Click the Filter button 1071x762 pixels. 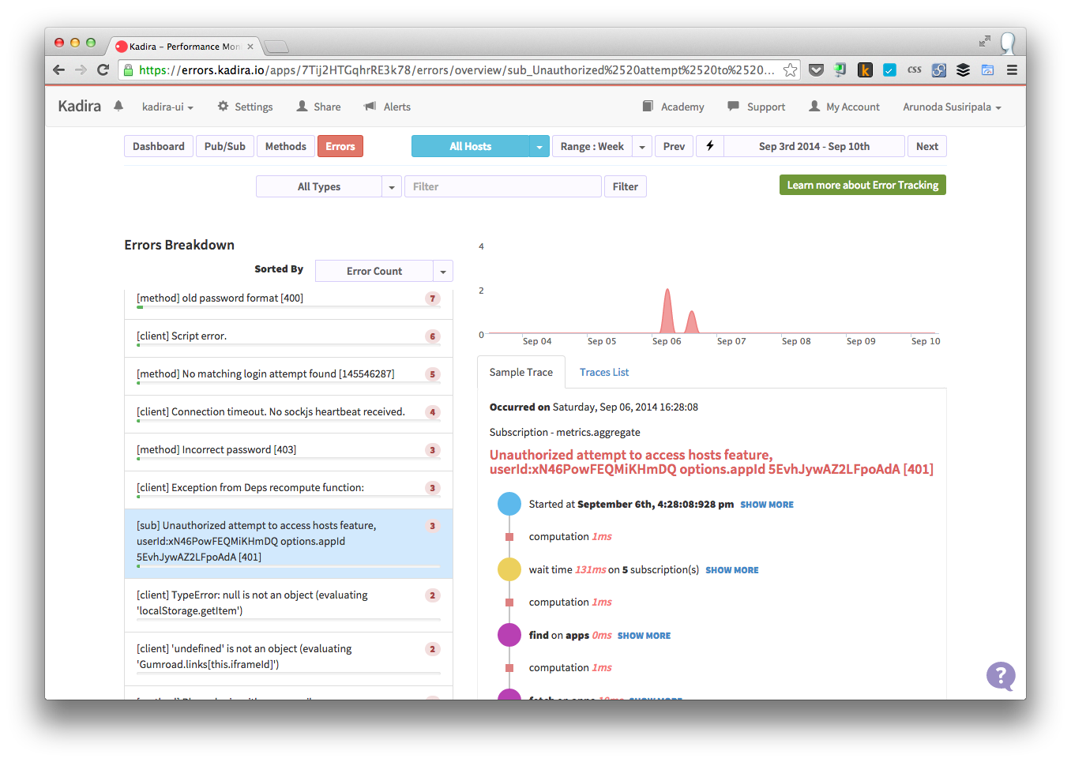626,186
